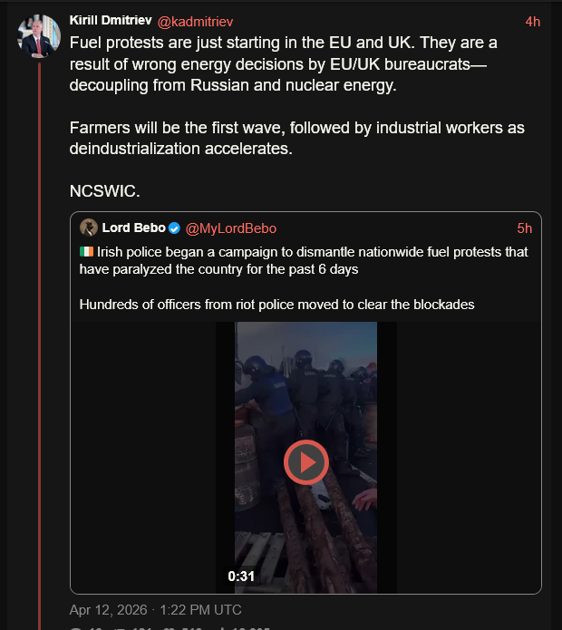Click the "Farmers will be the first wave" paragraph
The height and width of the screenshot is (630, 562).
click(297, 138)
